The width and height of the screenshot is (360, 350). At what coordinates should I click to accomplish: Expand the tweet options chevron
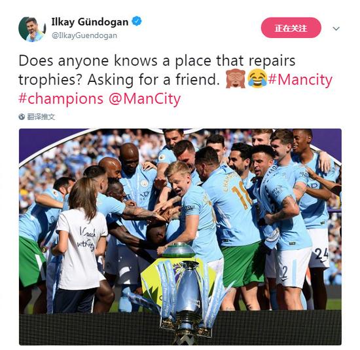tap(336, 29)
